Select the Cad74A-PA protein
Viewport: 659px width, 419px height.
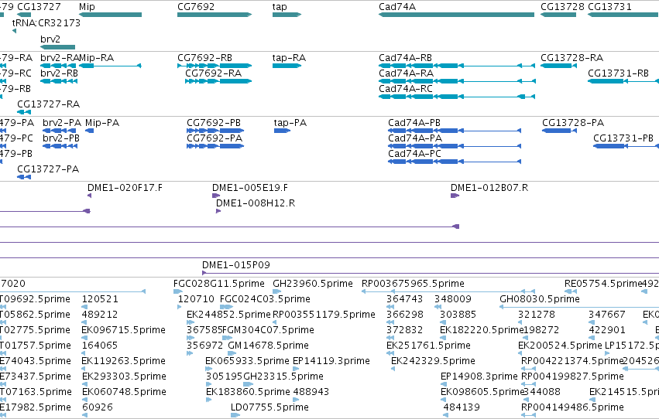(455, 146)
